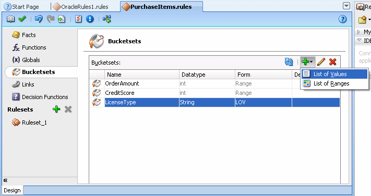The image size is (371, 196).
Task: Open the dictionary book icon in toolbar
Action: pos(10,19)
